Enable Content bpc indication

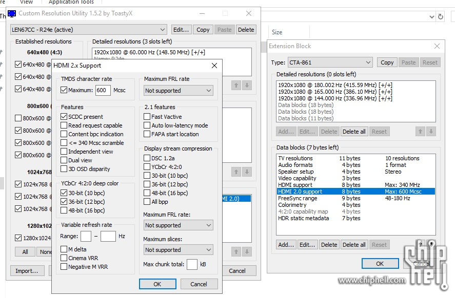click(x=64, y=134)
